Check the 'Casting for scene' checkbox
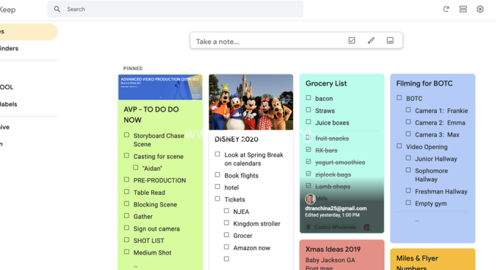 tap(126, 156)
